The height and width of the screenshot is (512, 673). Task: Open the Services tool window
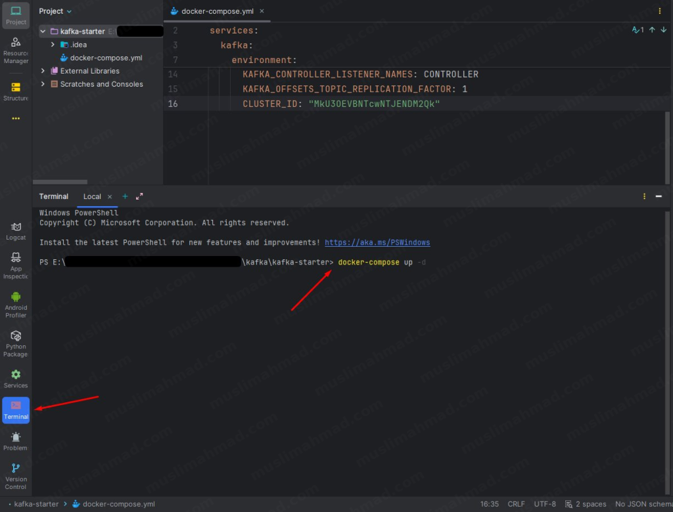click(x=15, y=376)
